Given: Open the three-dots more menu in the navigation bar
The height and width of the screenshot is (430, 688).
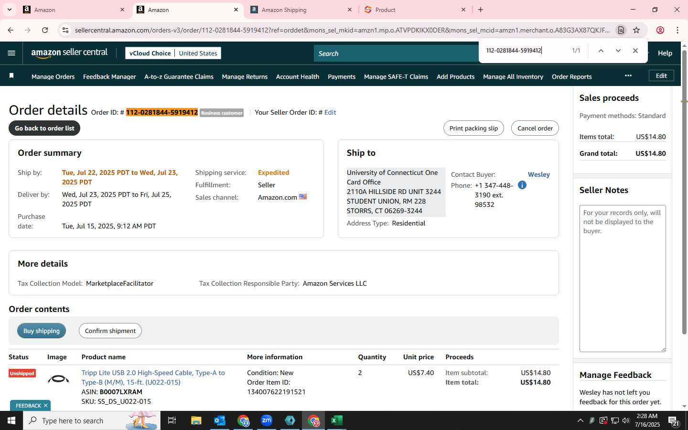Looking at the screenshot, I should coord(628,76).
